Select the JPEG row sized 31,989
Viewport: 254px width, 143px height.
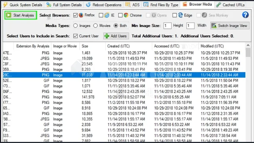pos(124,136)
